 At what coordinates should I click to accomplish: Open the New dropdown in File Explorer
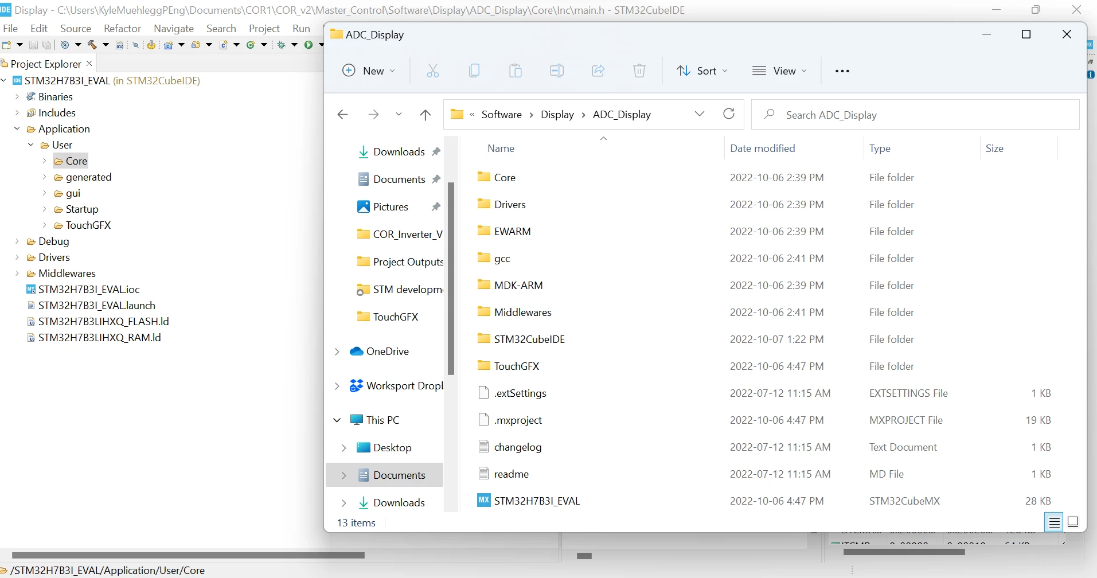coord(369,71)
